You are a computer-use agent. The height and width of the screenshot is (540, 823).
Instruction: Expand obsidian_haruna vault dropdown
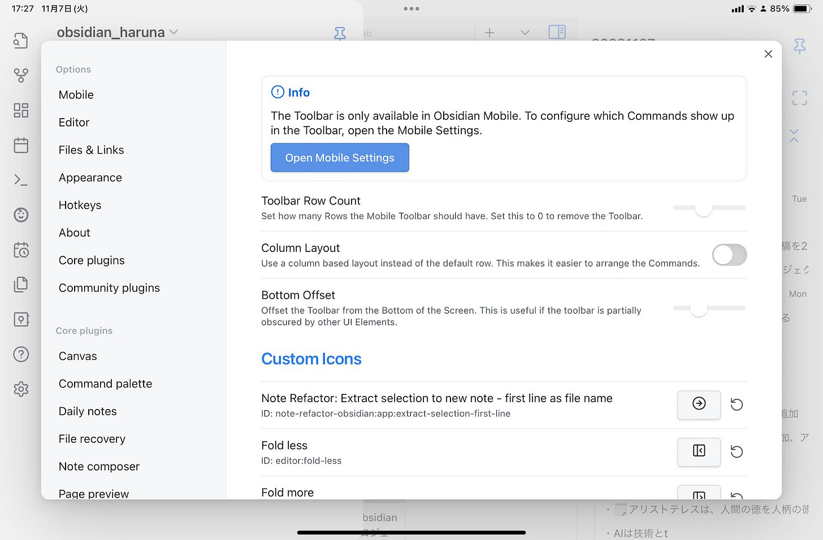tap(174, 32)
